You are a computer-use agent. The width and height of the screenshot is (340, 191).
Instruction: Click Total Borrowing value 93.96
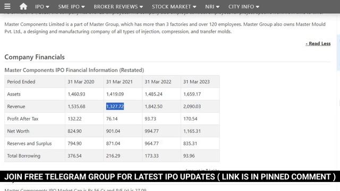point(189,155)
